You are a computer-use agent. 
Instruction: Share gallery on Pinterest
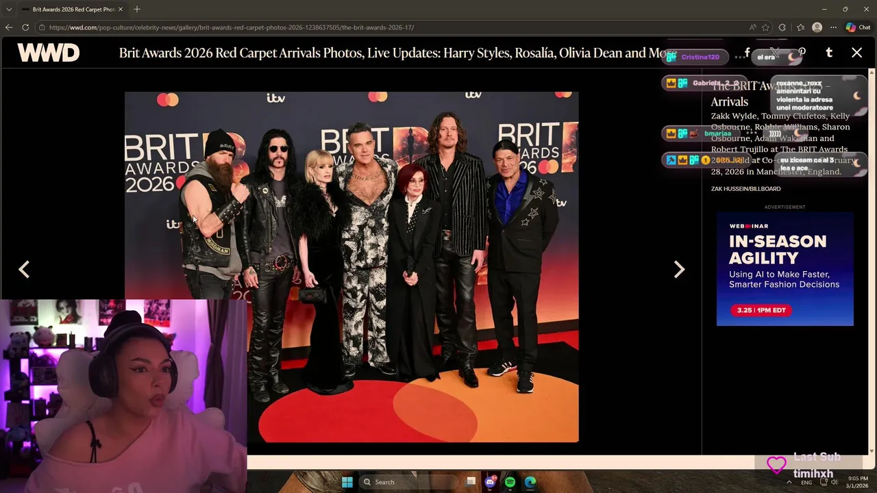[x=802, y=53]
